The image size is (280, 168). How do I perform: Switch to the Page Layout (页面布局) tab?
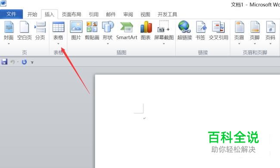tap(72, 14)
